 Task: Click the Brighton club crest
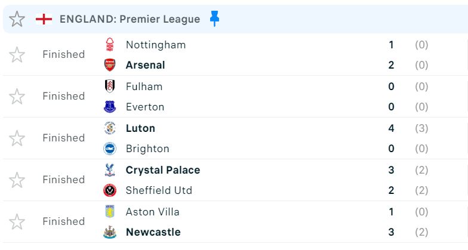pos(110,149)
